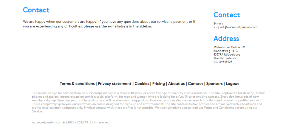Open the Cookies footer link
The height and width of the screenshot is (128, 288).
pyautogui.click(x=142, y=84)
